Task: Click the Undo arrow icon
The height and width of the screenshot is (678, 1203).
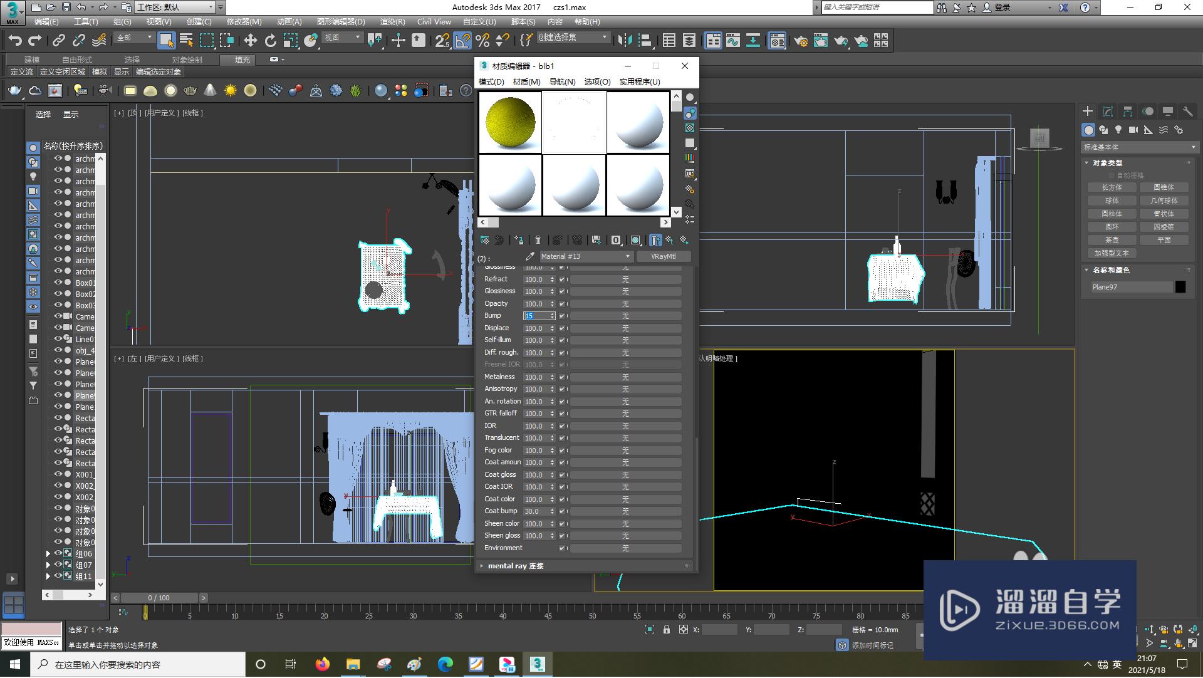Action: pyautogui.click(x=15, y=41)
